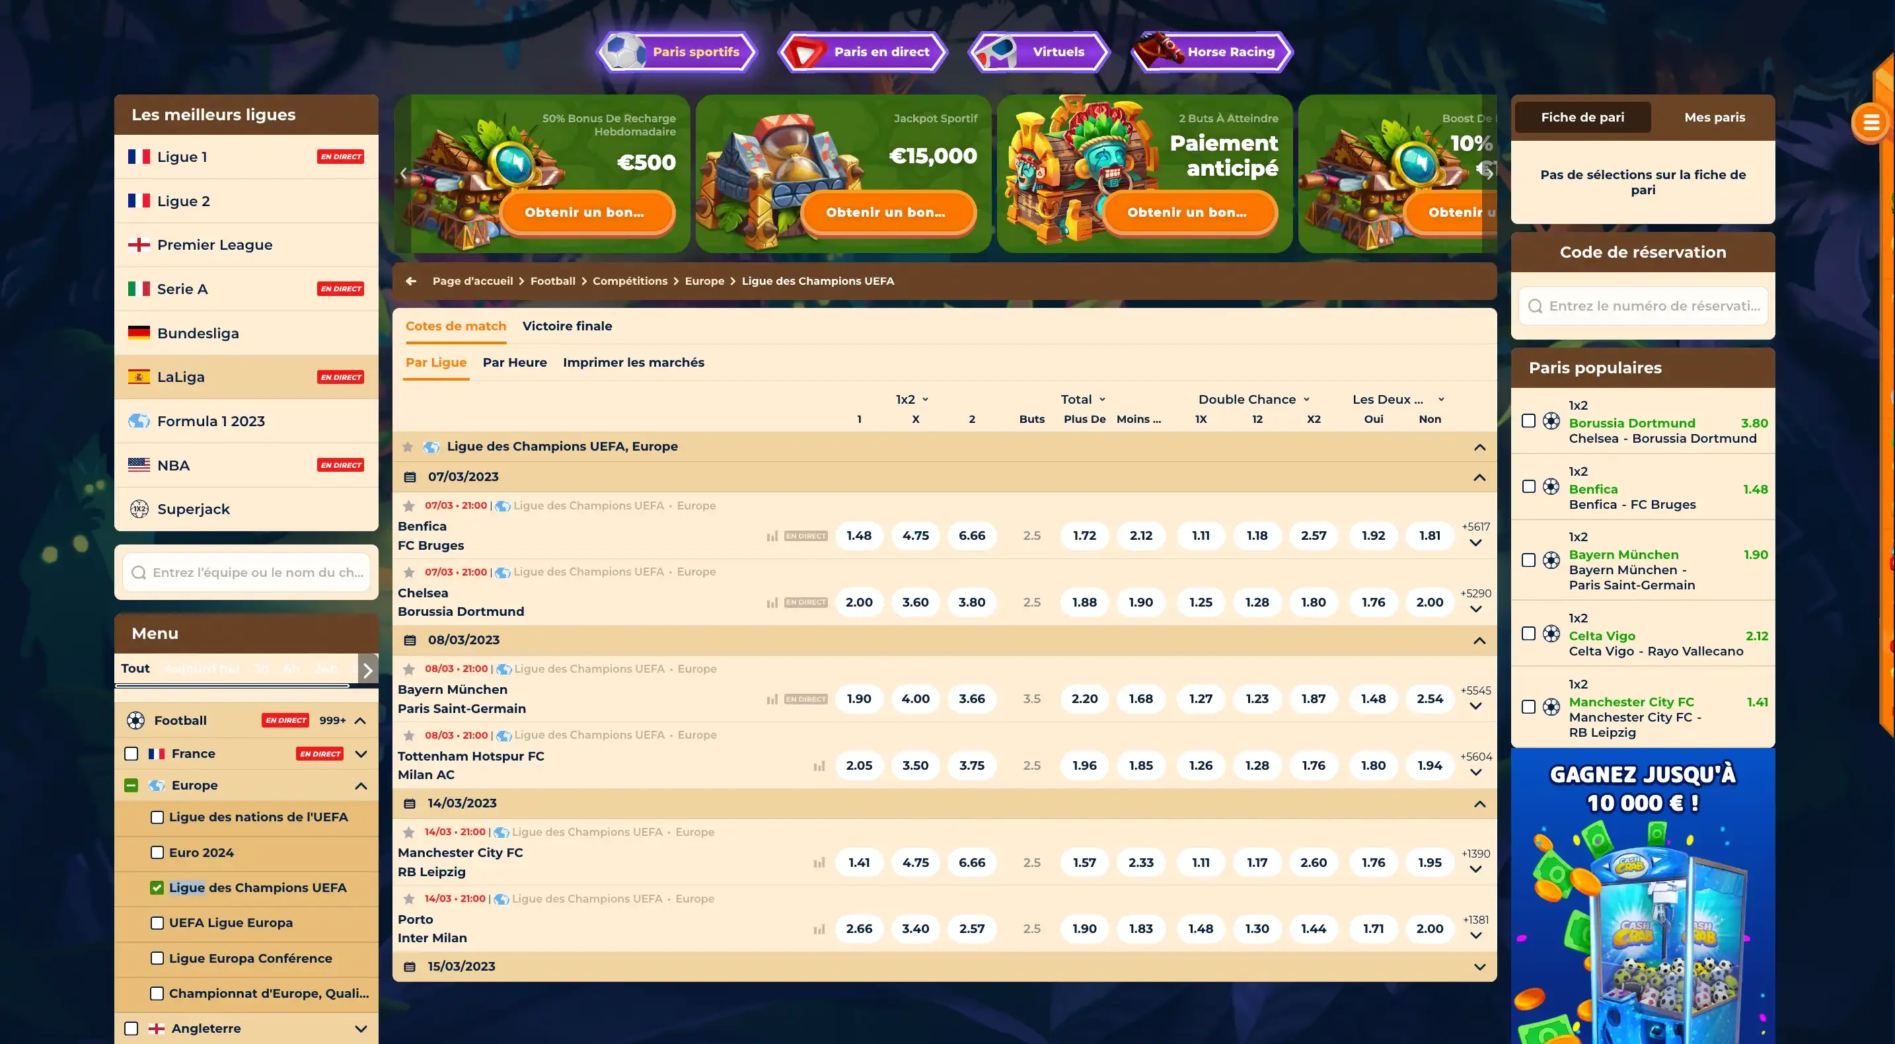Select the Par Heure tab
The image size is (1895, 1044).
(x=514, y=362)
